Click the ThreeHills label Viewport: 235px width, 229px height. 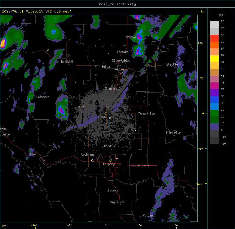[146, 114]
